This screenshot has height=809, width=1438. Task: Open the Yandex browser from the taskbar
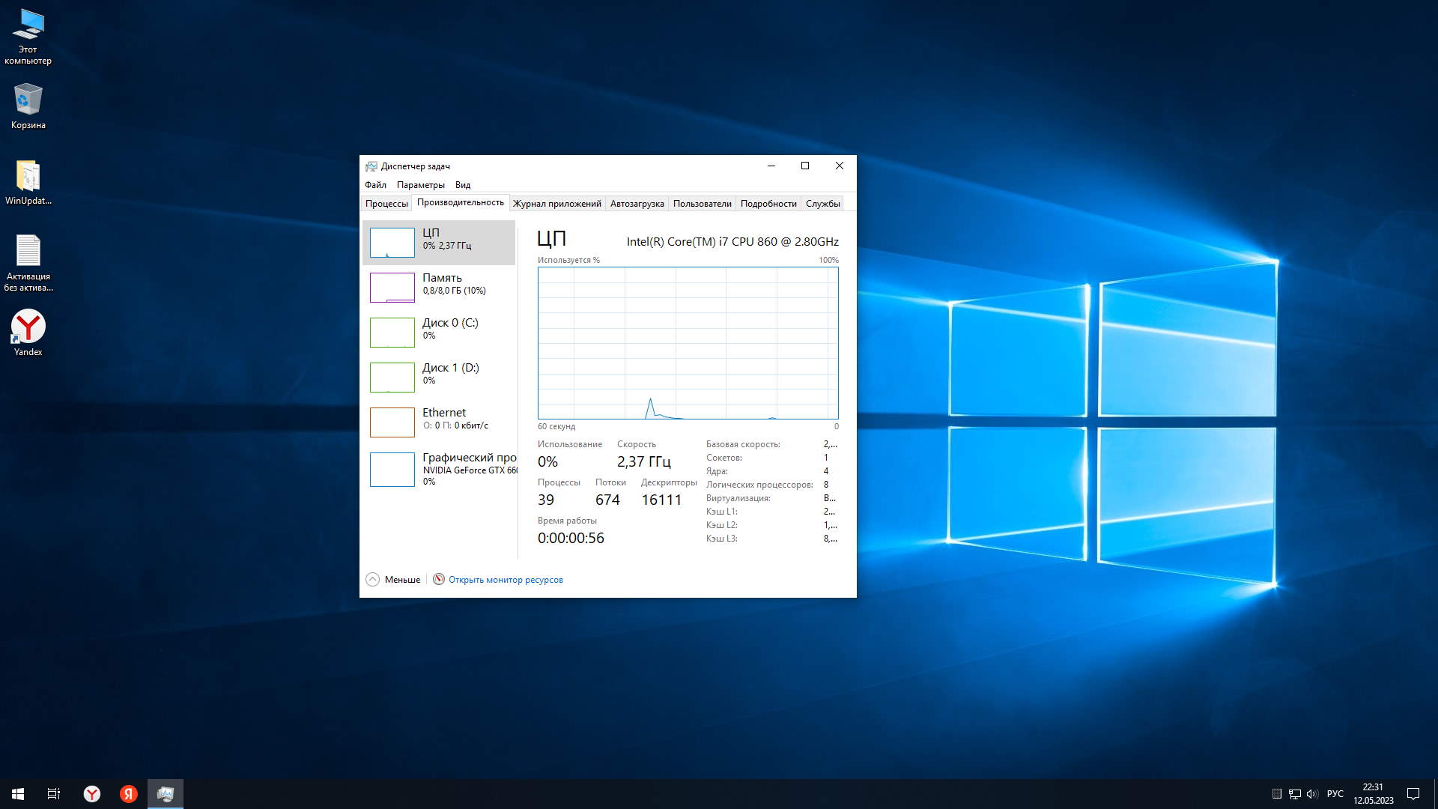click(92, 794)
